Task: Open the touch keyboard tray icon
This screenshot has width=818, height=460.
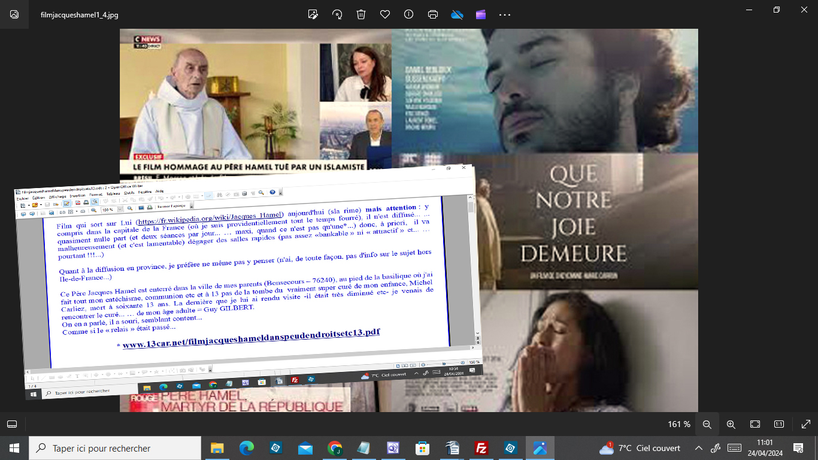Action: (x=734, y=448)
